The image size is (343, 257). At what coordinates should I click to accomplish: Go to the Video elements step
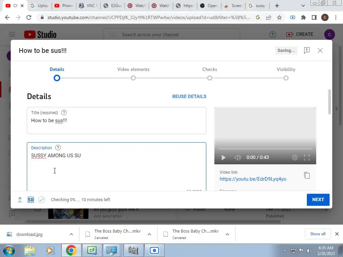[x=133, y=73]
